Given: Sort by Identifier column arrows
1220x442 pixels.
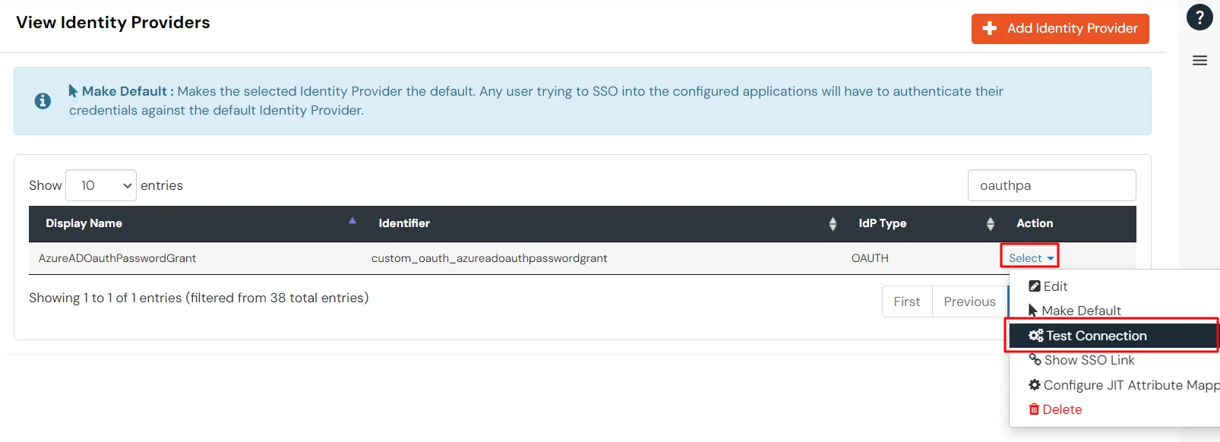Looking at the screenshot, I should click(x=833, y=223).
